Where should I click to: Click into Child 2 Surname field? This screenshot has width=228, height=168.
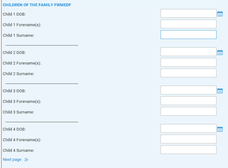(189, 73)
